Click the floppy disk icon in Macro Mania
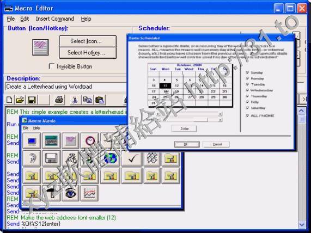Image resolution: width=311 pixels, height=233 pixels. 51,158
